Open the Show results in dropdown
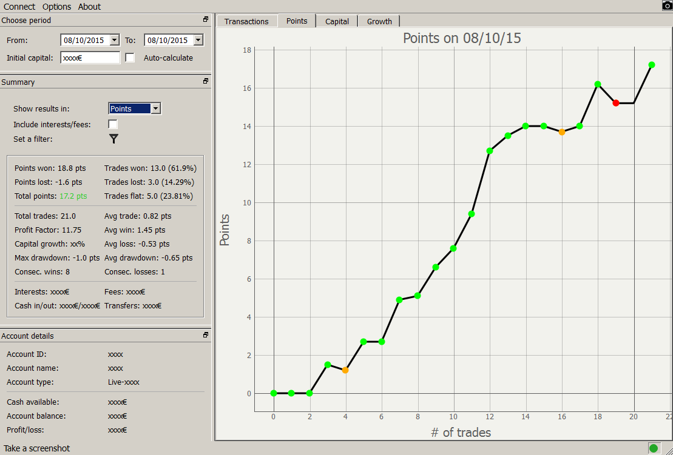This screenshot has width=673, height=455. [x=156, y=108]
